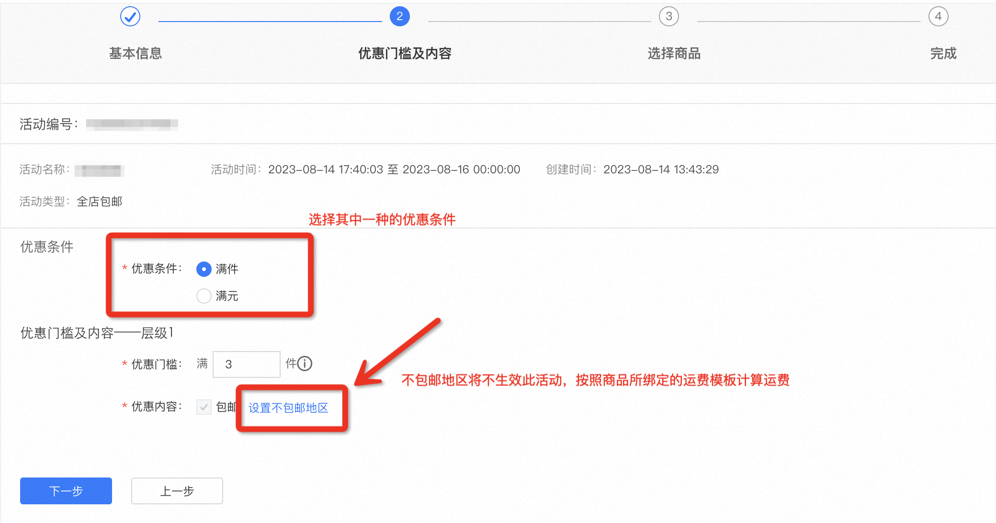Click the step 4 circle indicator
Viewport: 996px width, 523px height.
(x=939, y=17)
